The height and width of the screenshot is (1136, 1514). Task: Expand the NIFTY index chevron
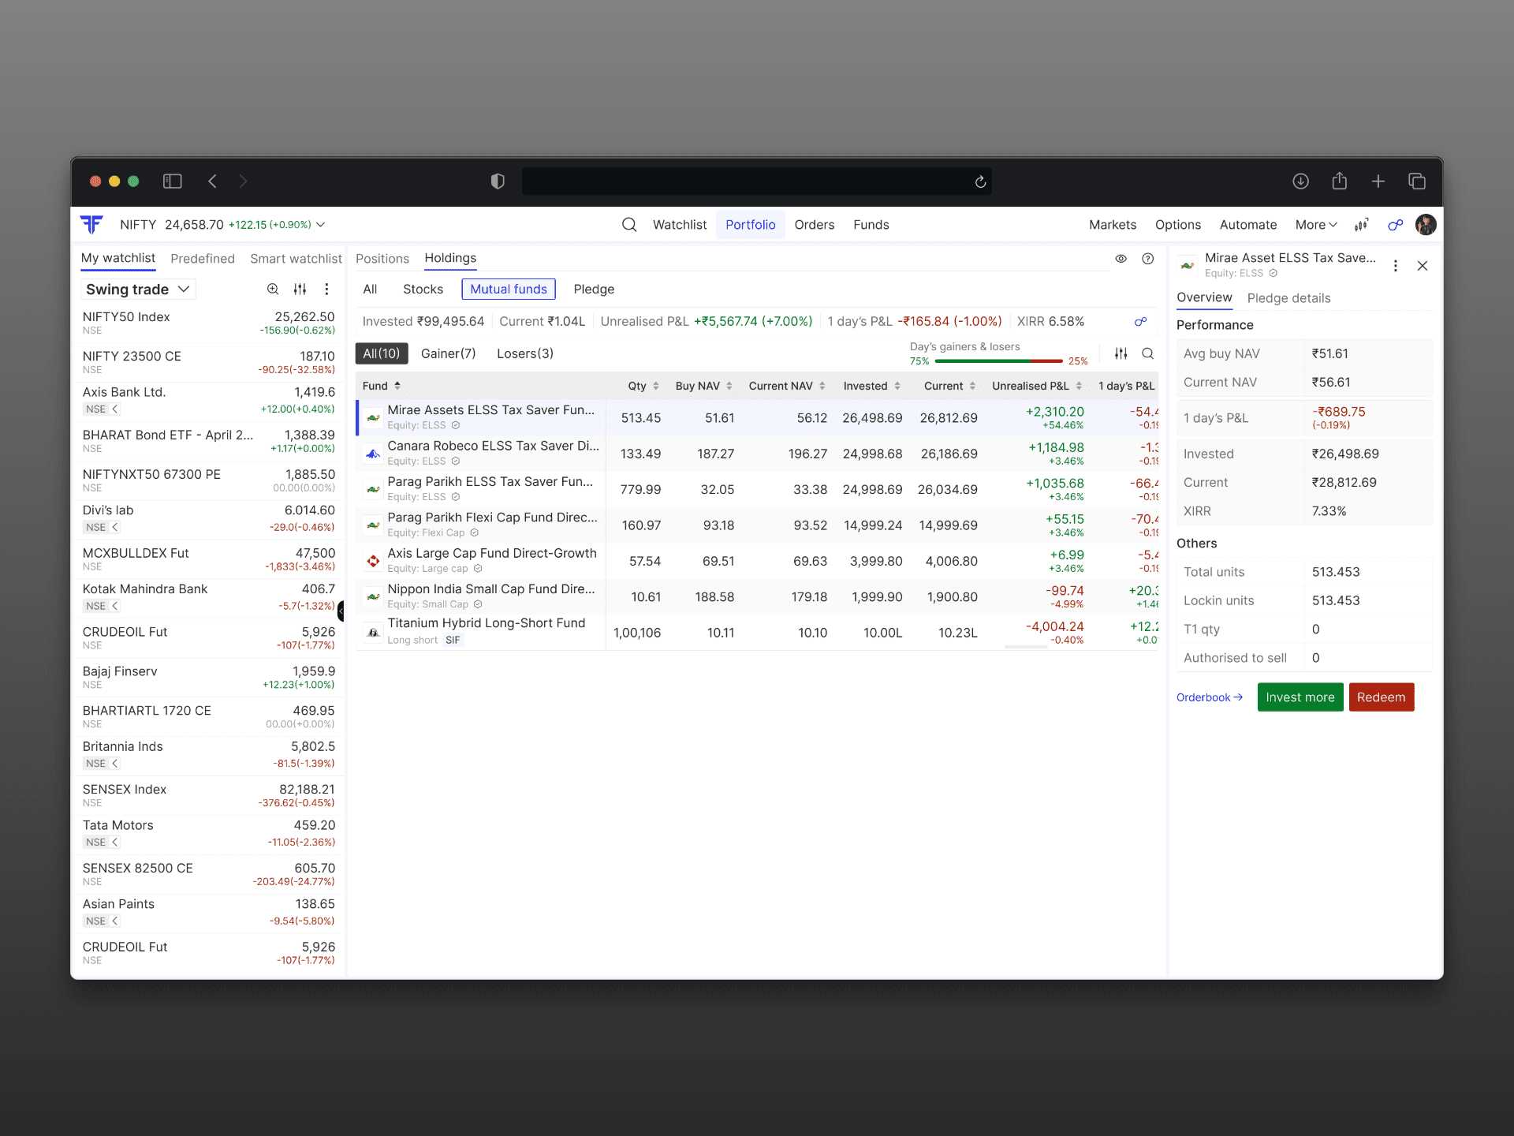pos(321,225)
